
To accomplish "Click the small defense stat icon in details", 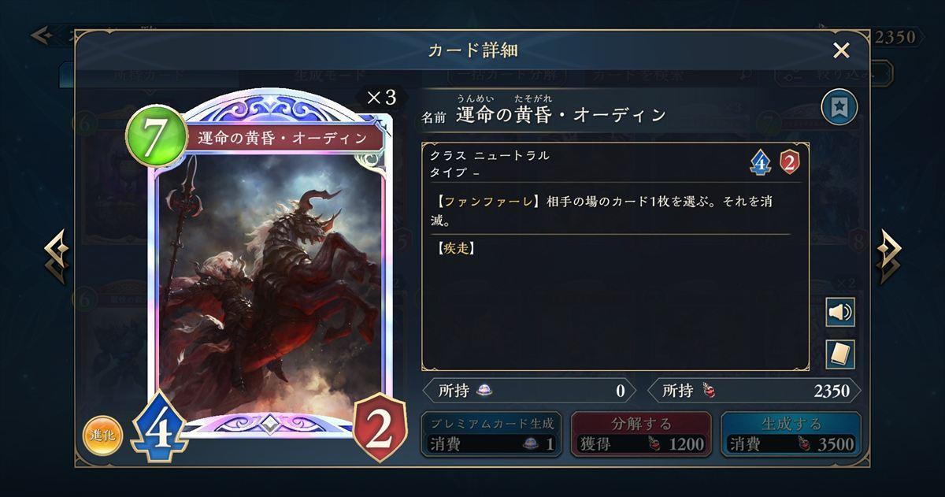I will (789, 162).
